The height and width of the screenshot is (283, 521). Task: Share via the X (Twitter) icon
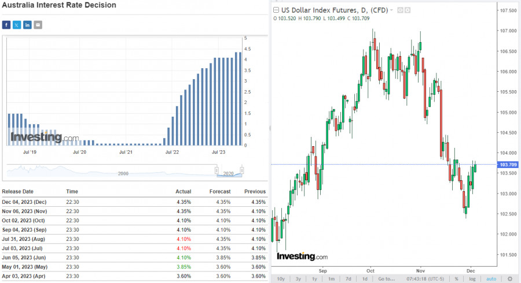click(17, 25)
